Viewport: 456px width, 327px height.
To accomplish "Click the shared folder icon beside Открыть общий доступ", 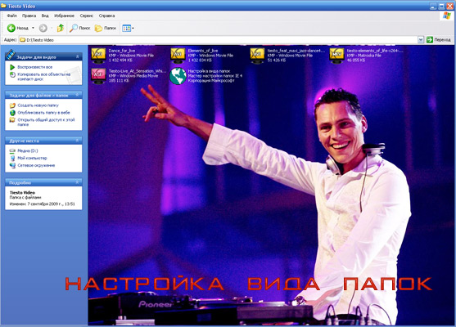I will [x=12, y=119].
